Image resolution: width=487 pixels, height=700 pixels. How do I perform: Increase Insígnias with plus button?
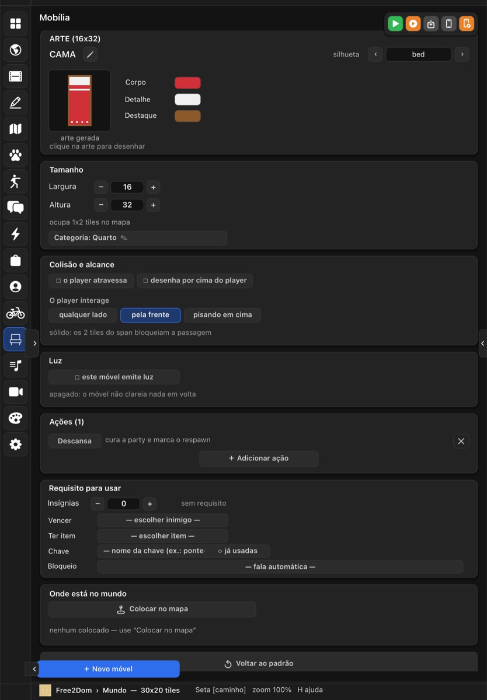150,504
